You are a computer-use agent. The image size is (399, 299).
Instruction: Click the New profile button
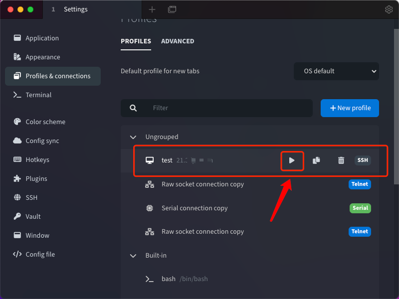pyautogui.click(x=350, y=108)
